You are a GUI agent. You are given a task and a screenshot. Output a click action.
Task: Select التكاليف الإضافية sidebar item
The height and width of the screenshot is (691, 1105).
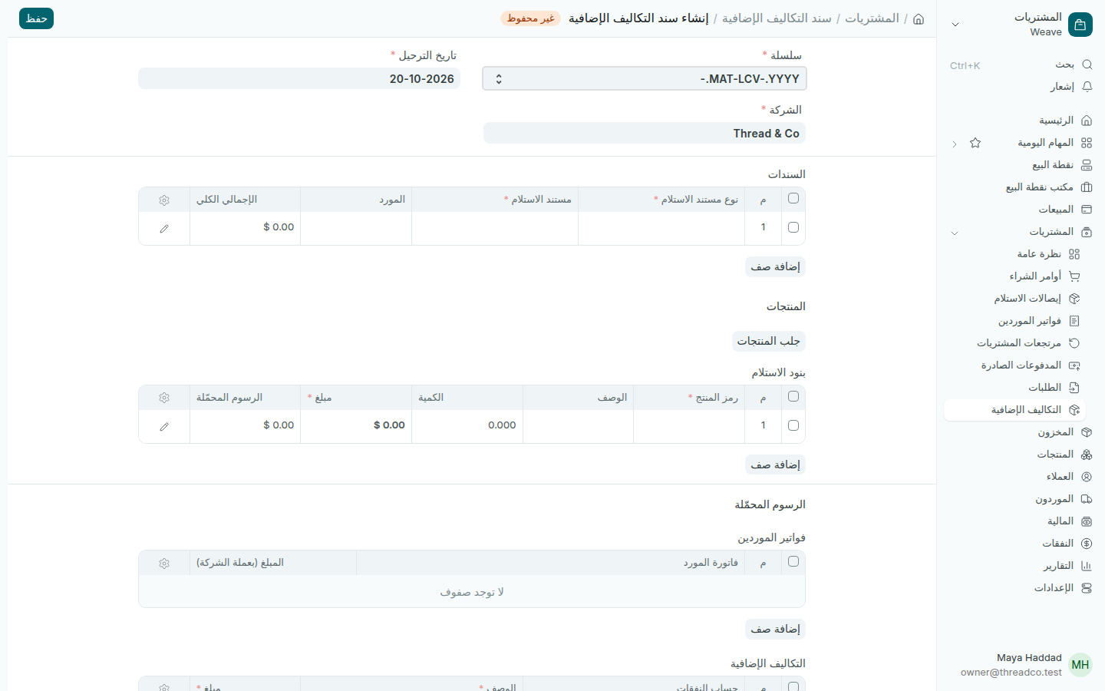click(x=1014, y=410)
